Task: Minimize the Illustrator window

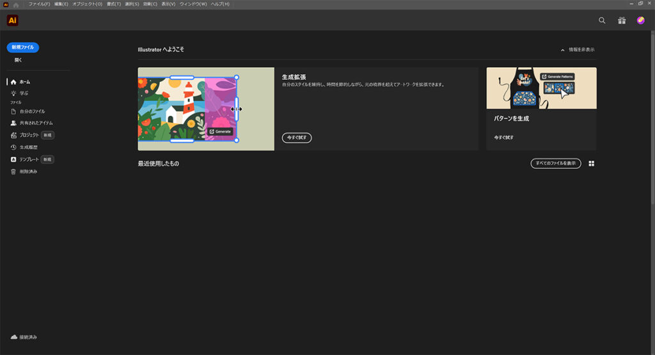Action: [x=631, y=4]
